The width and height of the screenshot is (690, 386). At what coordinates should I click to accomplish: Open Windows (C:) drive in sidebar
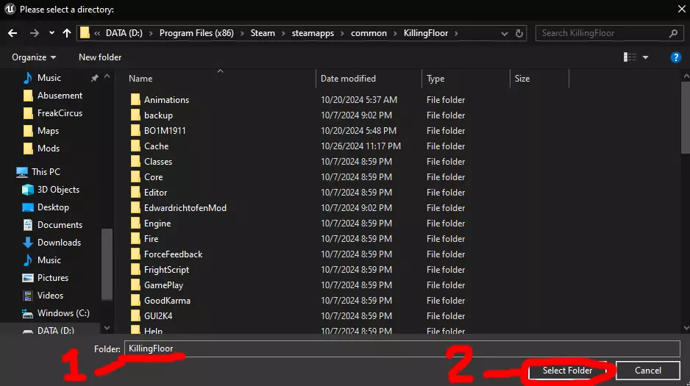click(x=63, y=313)
